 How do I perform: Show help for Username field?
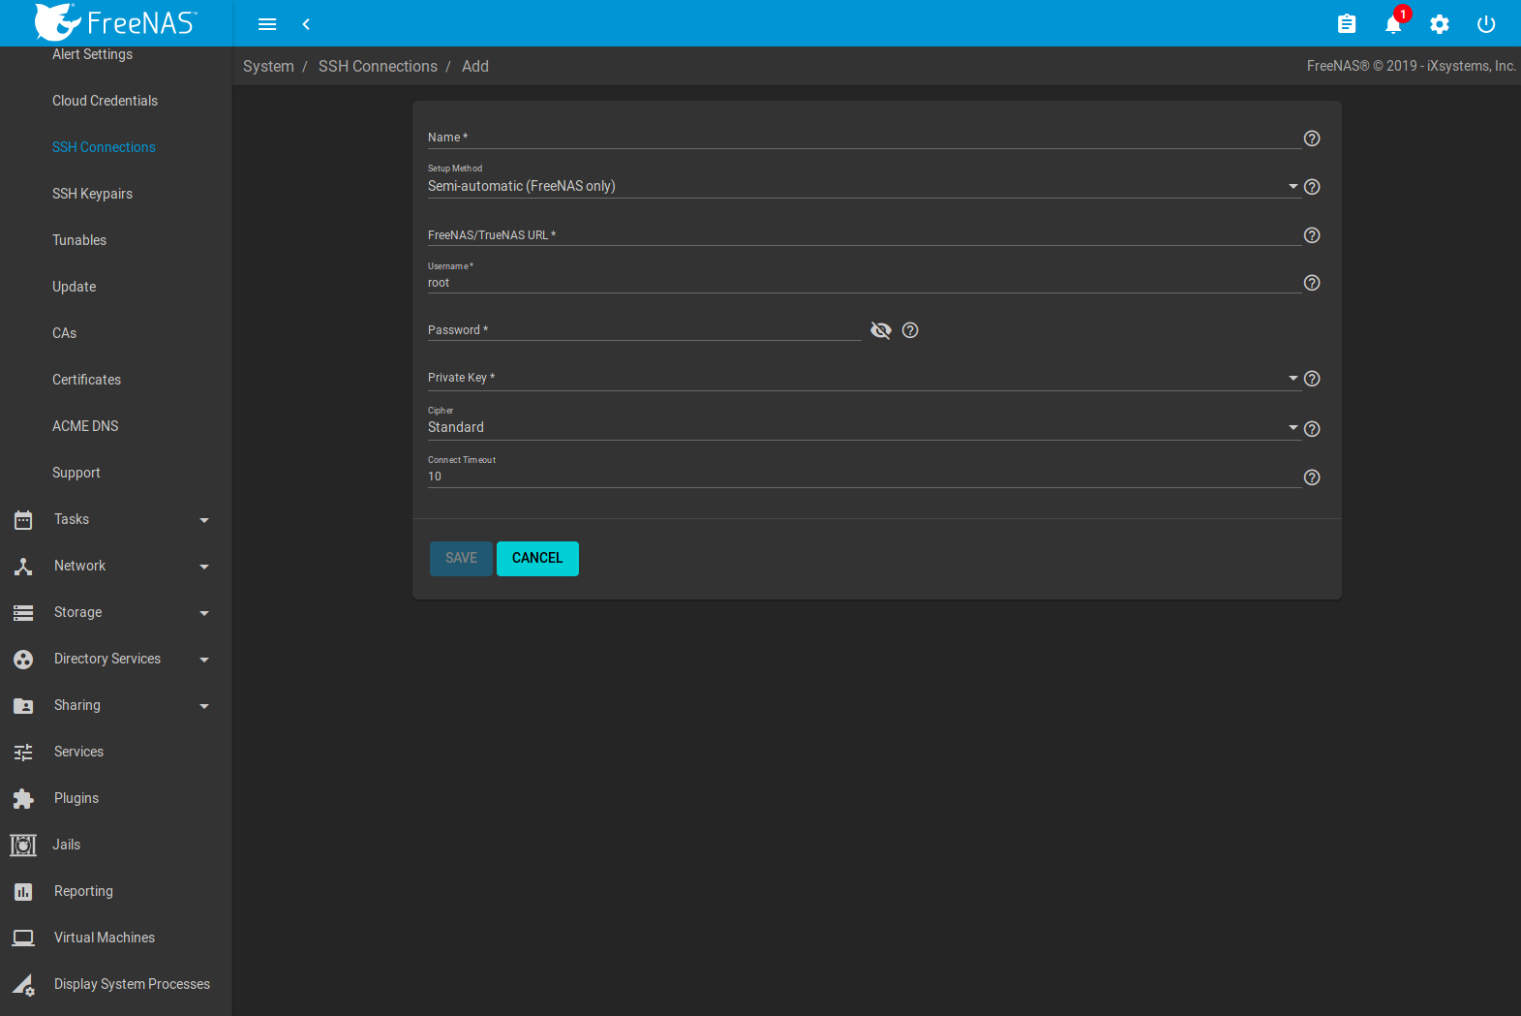(1312, 283)
